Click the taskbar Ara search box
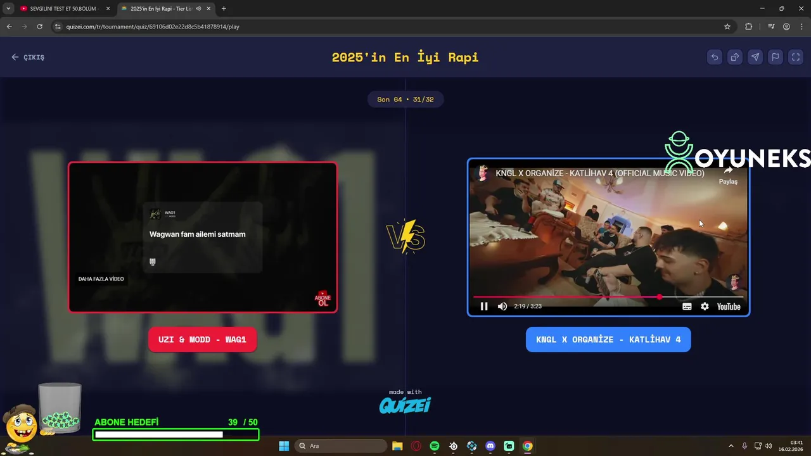 tap(341, 446)
